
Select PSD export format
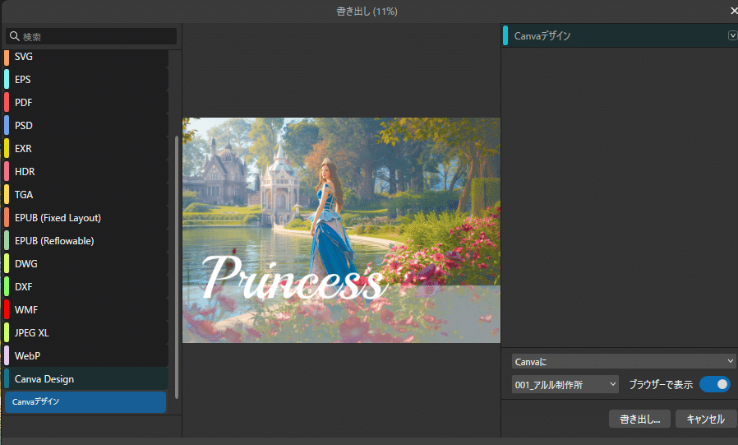coord(86,126)
